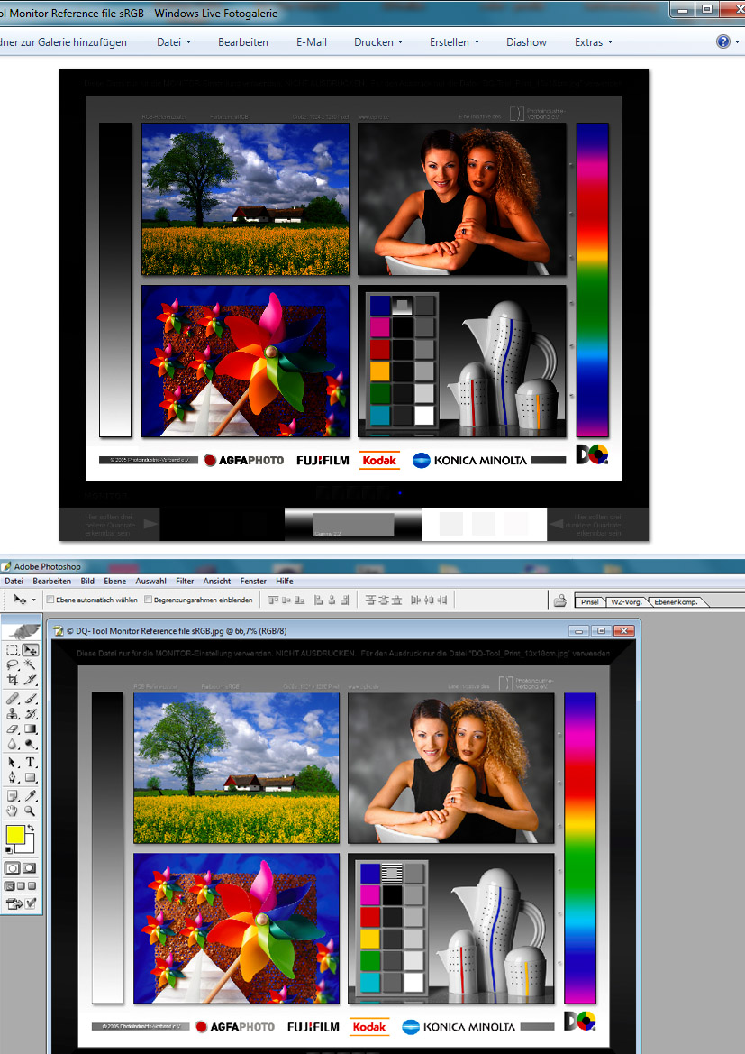Viewport: 745px width, 1054px height.
Task: Swap foreground and background colors
Action: click(31, 828)
